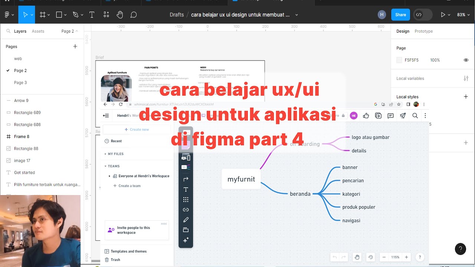Image resolution: width=475 pixels, height=267 pixels.
Task: Open the Whimsical comments icon
Action: [390, 116]
